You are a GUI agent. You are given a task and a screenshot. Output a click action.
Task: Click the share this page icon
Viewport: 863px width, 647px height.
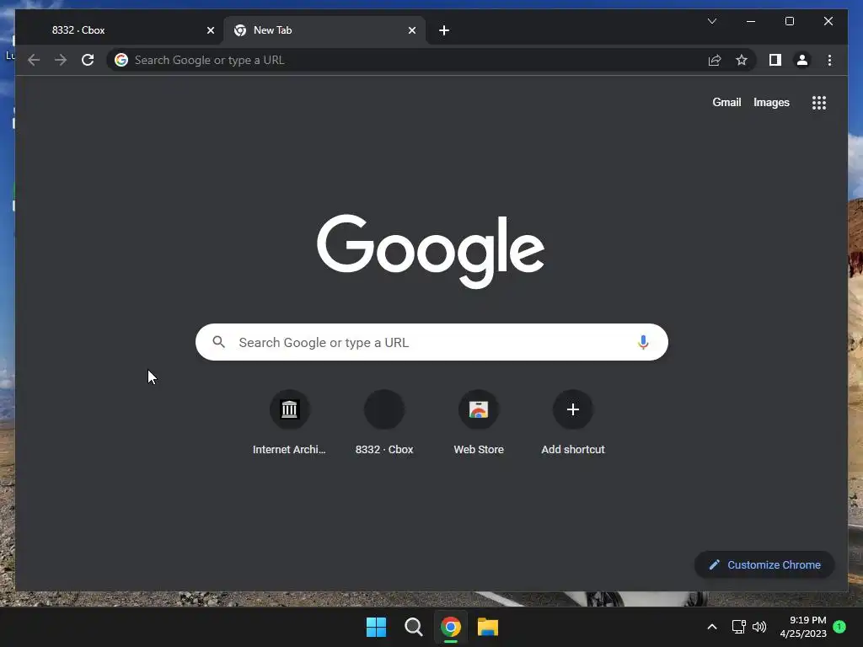715,60
